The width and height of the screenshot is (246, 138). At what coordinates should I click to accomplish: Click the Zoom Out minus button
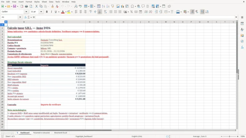click(x=222, y=136)
